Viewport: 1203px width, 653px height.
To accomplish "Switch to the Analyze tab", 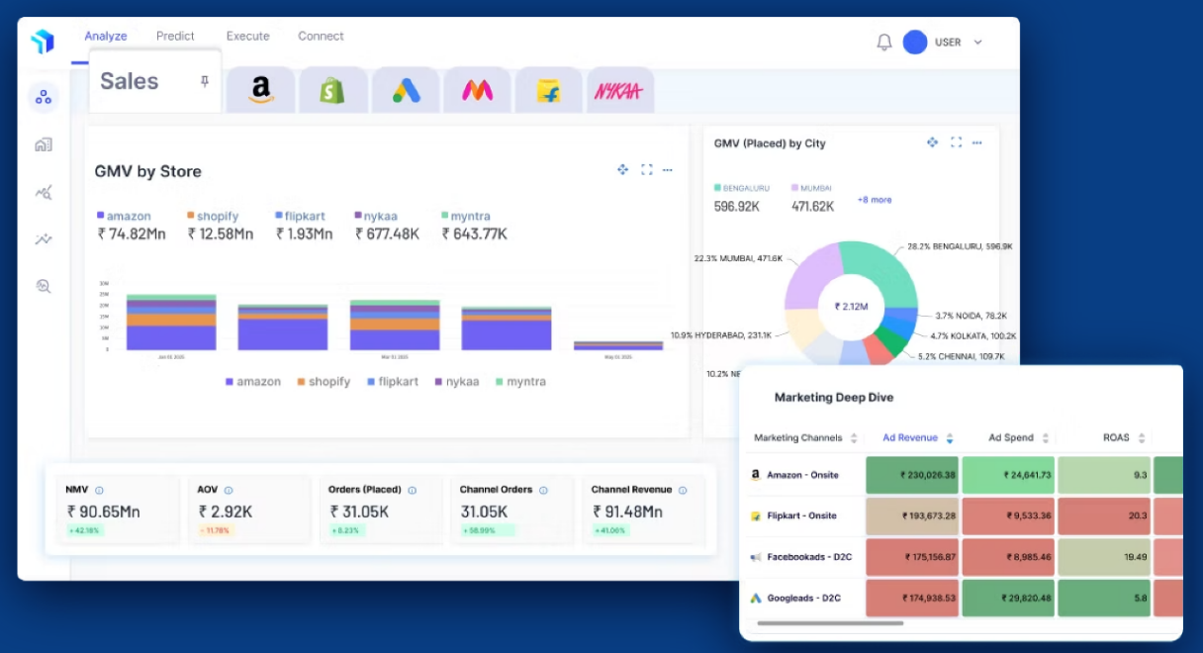I will coord(106,37).
